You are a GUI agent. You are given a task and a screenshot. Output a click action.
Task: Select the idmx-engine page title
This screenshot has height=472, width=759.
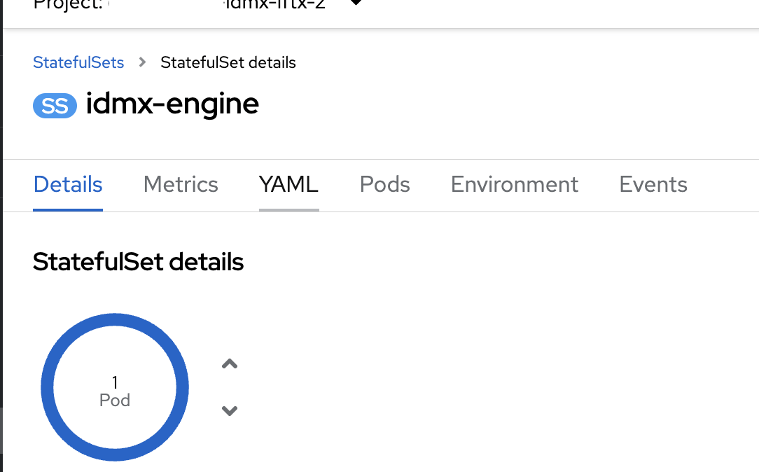coord(172,104)
